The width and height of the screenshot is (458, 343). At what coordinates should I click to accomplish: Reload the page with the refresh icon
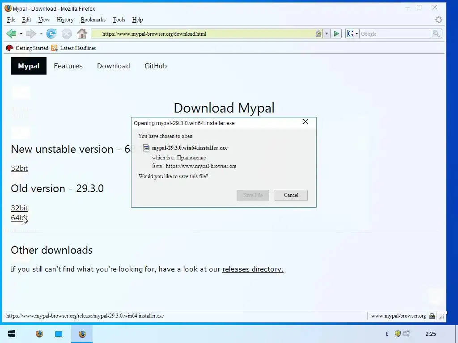(x=51, y=34)
